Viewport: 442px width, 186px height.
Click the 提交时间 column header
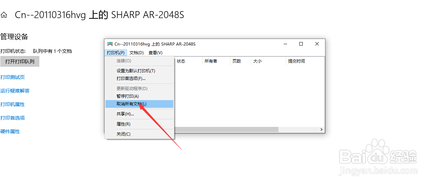pos(305,61)
